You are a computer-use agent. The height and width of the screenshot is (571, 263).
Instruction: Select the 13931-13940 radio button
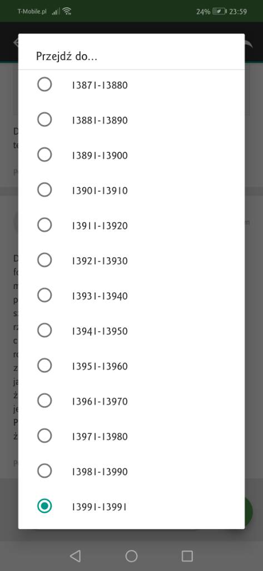point(44,296)
